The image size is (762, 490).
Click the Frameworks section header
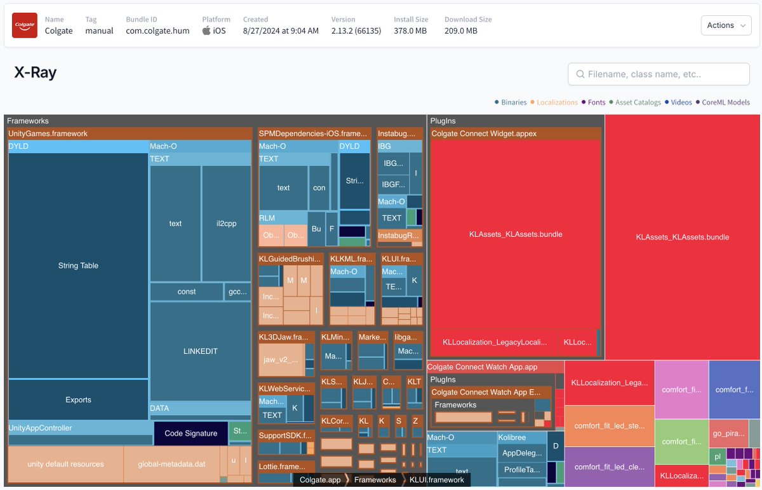(215, 121)
